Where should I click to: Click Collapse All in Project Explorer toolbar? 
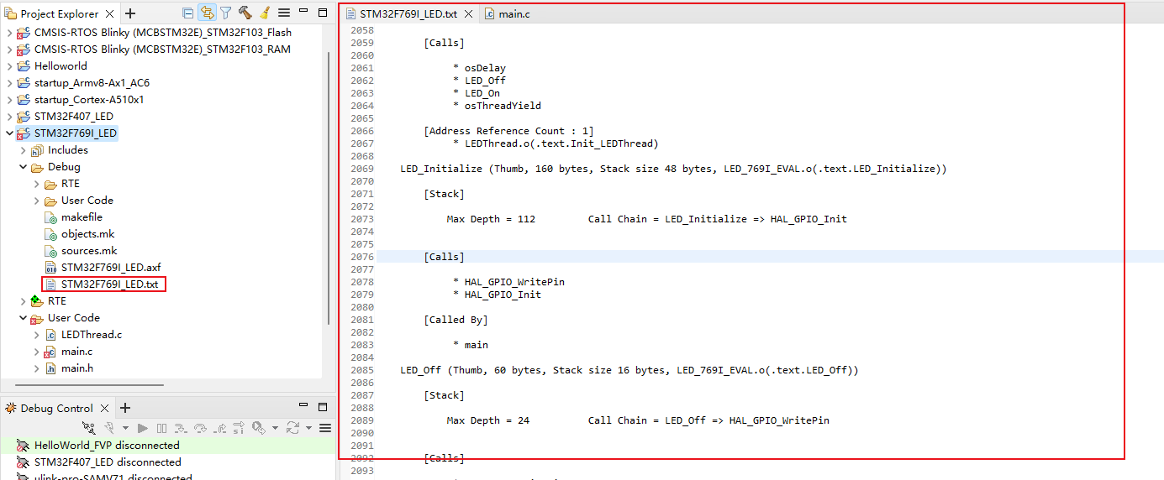click(x=187, y=13)
